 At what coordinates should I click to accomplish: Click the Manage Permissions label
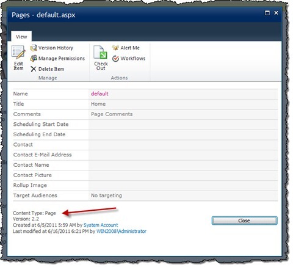[62, 59]
